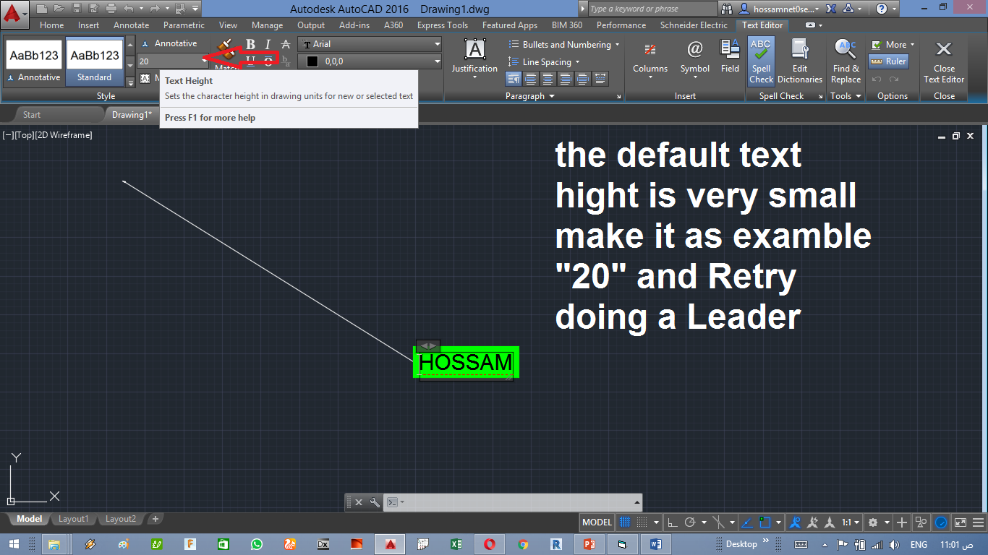Open the text color 0,0,0 swatch

[369, 61]
